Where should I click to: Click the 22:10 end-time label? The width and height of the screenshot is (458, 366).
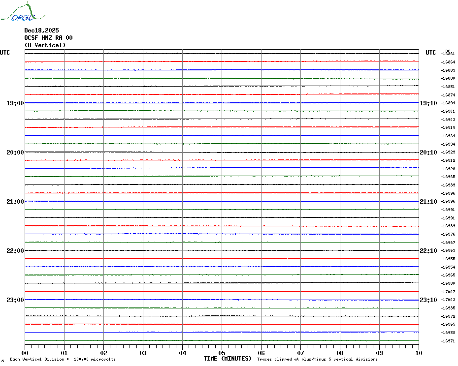pos(428,251)
